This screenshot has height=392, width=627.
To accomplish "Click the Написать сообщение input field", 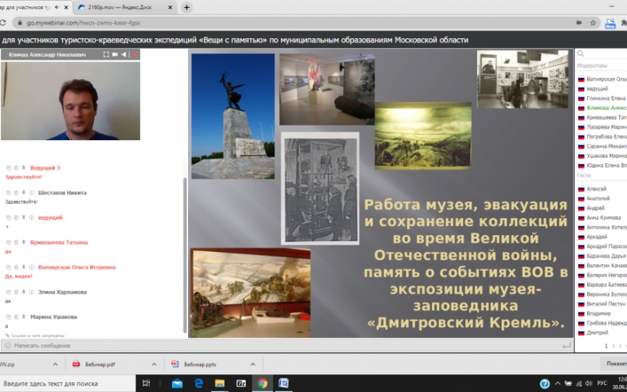I will [287, 345].
